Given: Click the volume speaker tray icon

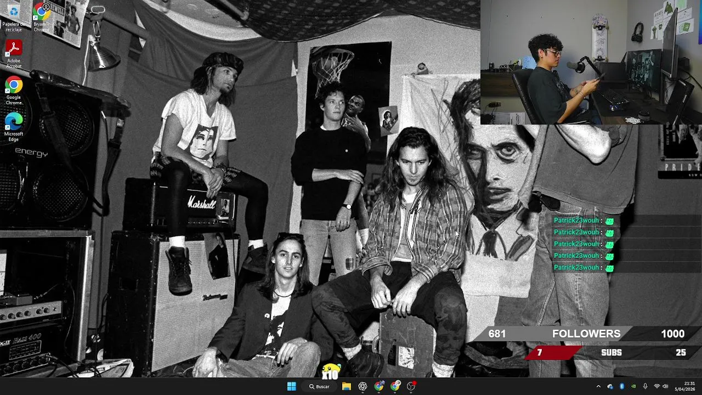Looking at the screenshot, I should pyautogui.click(x=665, y=386).
